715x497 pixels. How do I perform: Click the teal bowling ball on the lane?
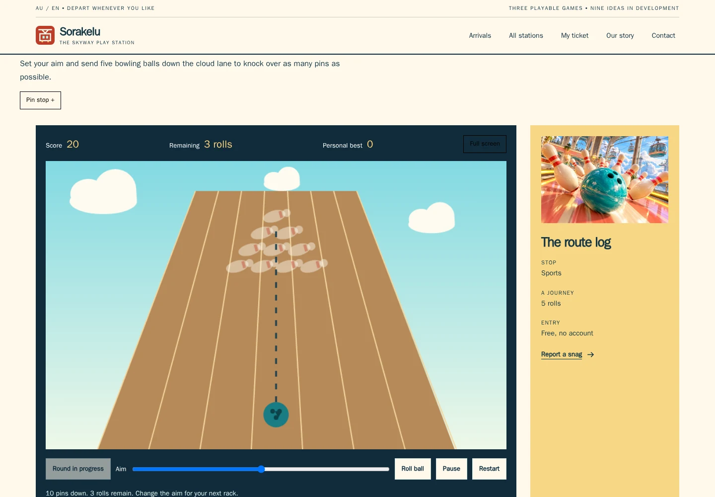pyautogui.click(x=276, y=414)
